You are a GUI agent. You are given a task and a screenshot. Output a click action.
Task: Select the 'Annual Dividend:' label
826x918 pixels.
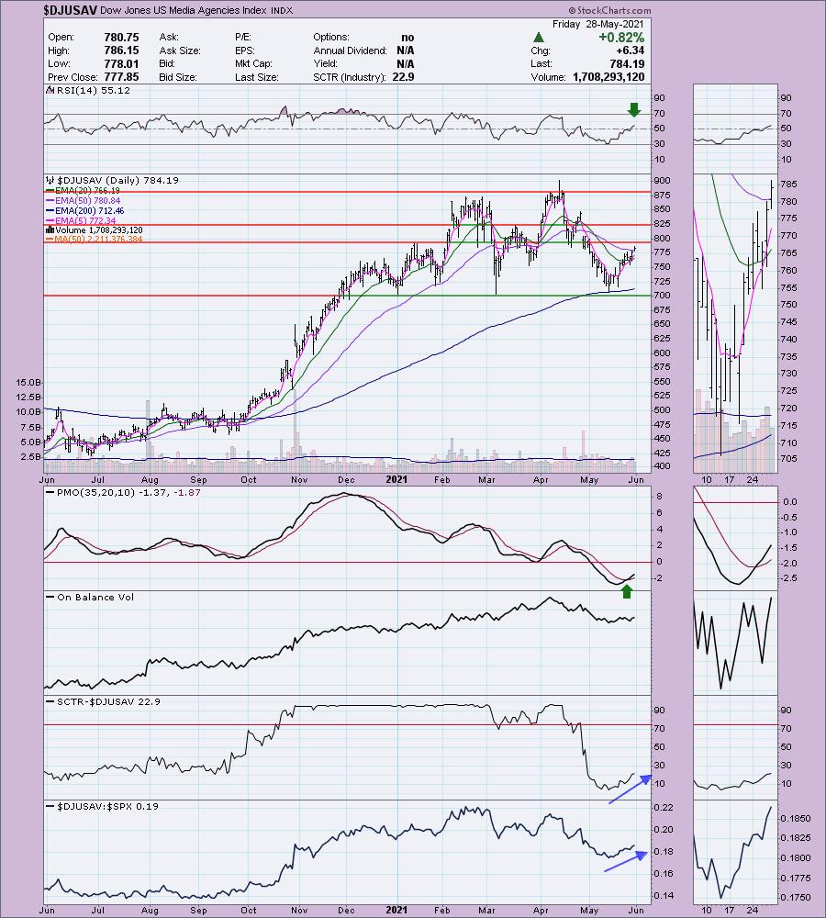point(350,50)
